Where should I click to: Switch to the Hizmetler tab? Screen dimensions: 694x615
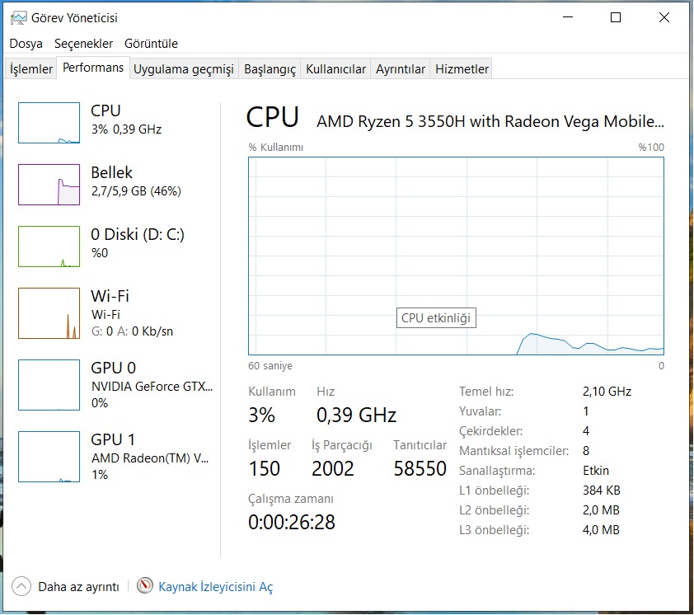462,69
